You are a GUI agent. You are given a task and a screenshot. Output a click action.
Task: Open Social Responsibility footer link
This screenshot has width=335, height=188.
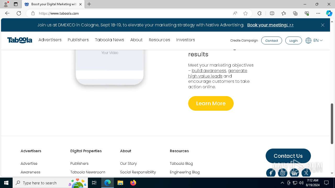pos(138,172)
